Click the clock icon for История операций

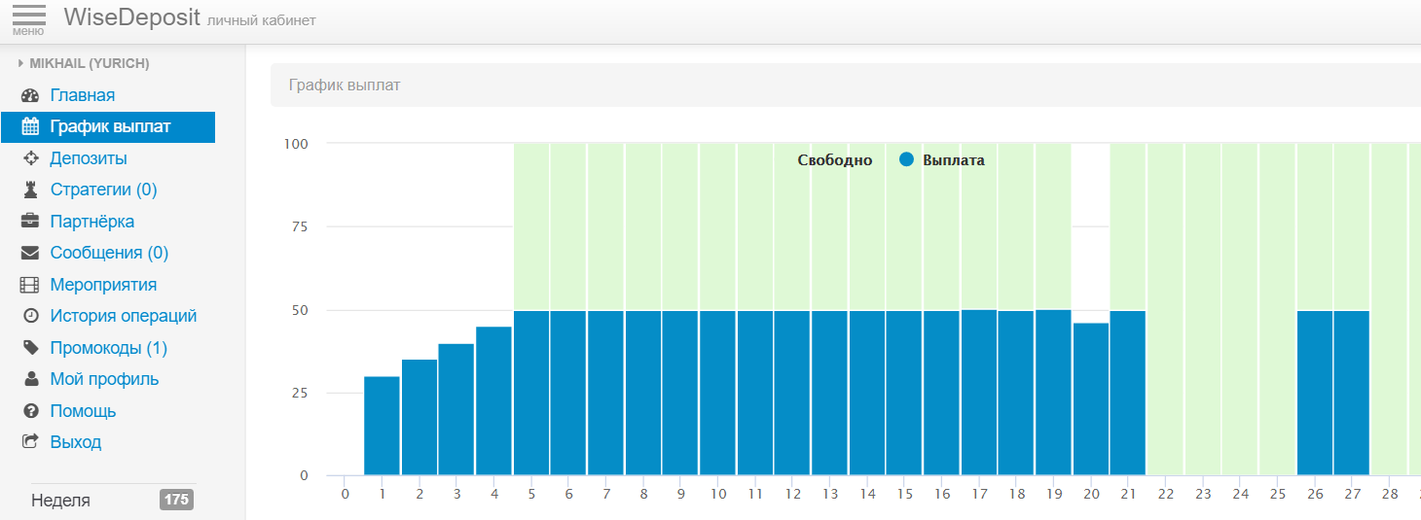tap(30, 316)
